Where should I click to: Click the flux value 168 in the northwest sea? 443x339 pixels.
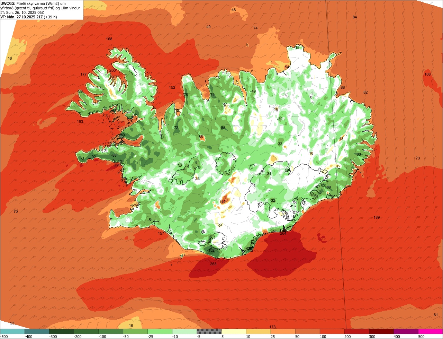click(x=109, y=39)
